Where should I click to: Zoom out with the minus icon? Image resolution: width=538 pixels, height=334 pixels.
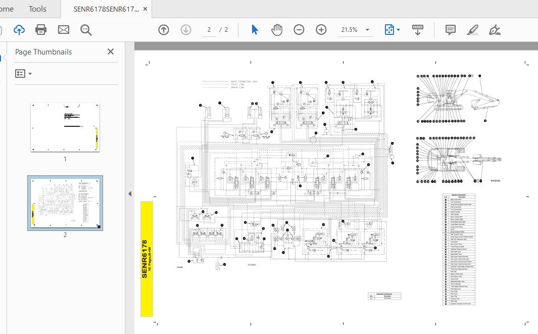point(299,30)
